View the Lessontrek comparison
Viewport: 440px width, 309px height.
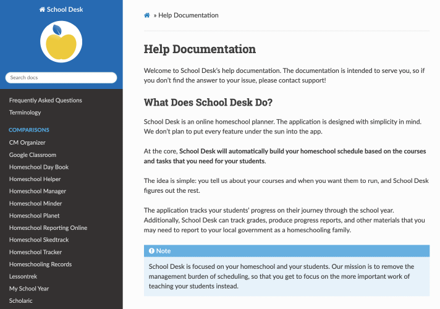(x=23, y=276)
